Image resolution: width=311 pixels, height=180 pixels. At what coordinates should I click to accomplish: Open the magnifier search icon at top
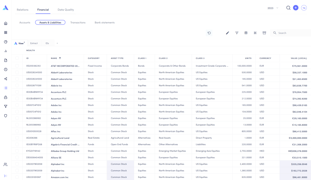[x=288, y=8]
